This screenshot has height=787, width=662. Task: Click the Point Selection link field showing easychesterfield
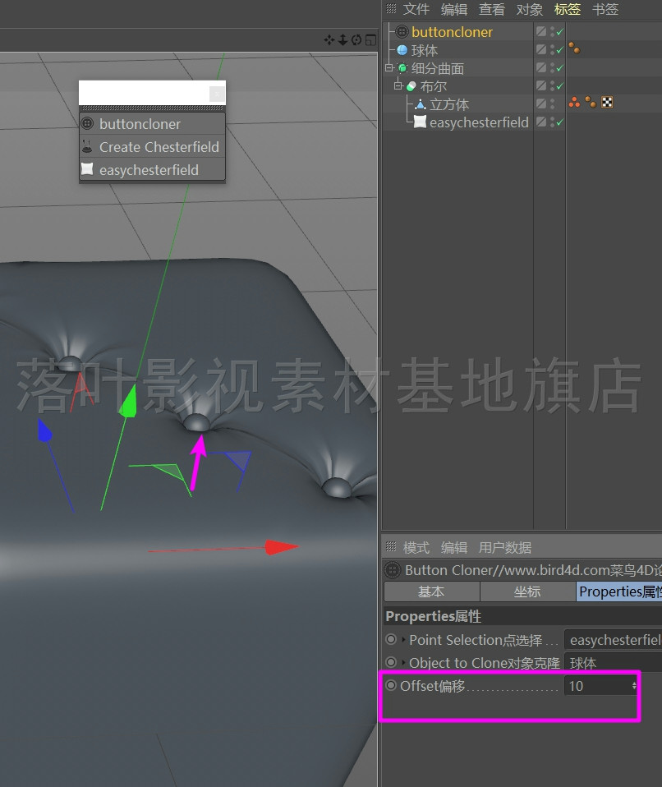613,640
